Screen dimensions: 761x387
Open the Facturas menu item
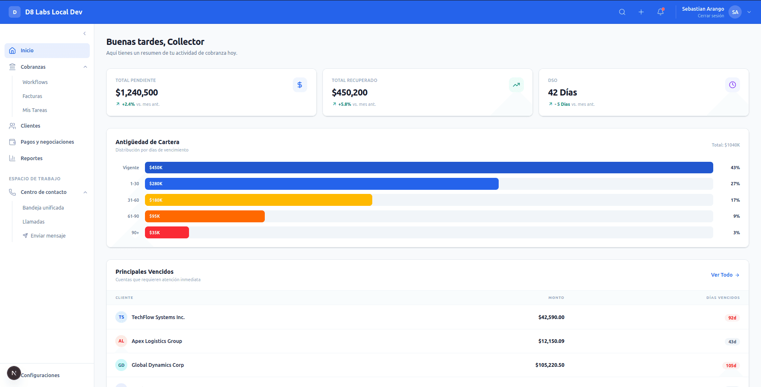click(x=32, y=96)
